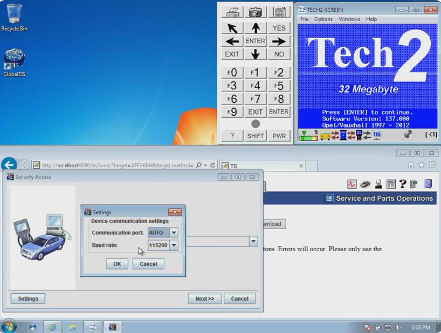Viewport: 441px width, 333px height.
Task: Open the browser tools gear icon
Action: click(432, 165)
